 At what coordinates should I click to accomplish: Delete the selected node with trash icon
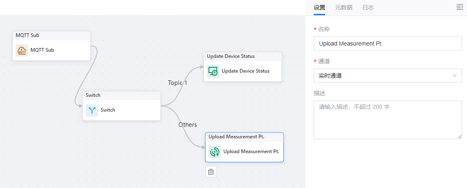pos(211,172)
